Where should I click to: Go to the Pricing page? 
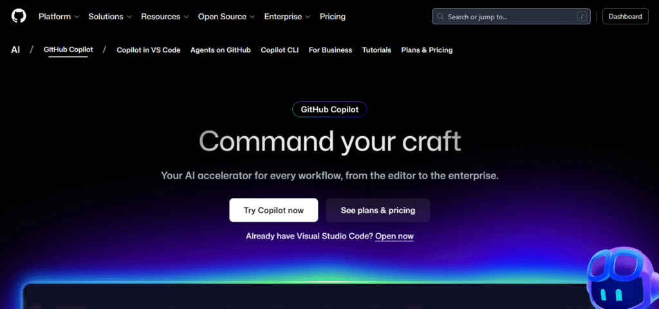[333, 17]
